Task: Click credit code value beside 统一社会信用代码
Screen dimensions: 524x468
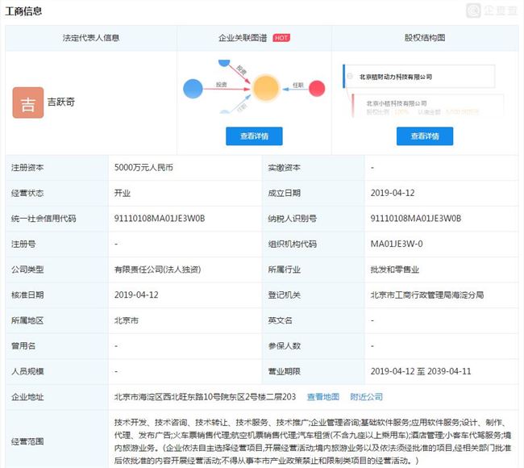Action: (160, 219)
